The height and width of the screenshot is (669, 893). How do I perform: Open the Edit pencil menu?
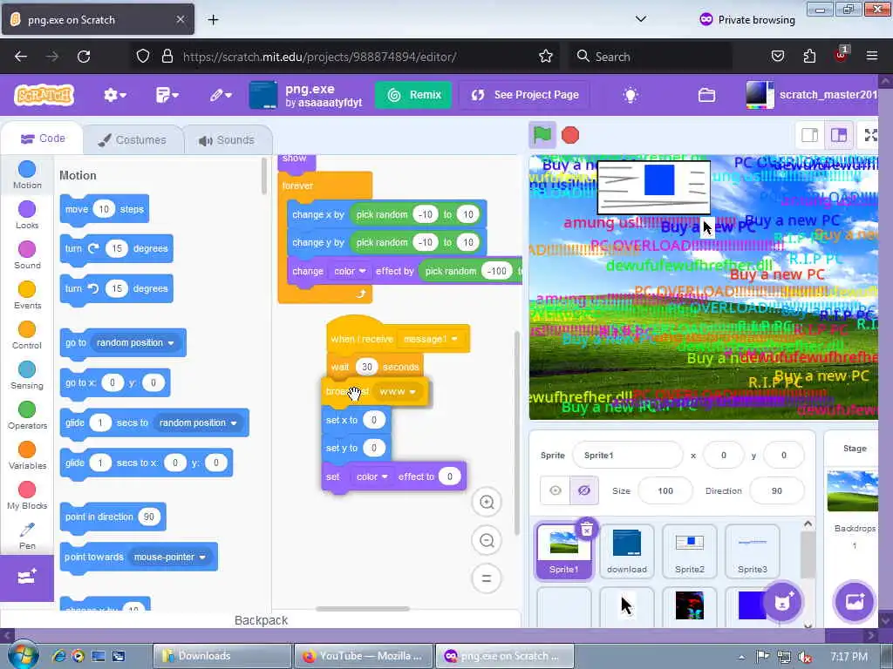click(220, 95)
